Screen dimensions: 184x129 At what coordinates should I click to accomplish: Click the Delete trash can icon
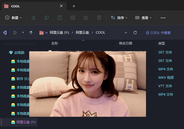[x=99, y=18]
